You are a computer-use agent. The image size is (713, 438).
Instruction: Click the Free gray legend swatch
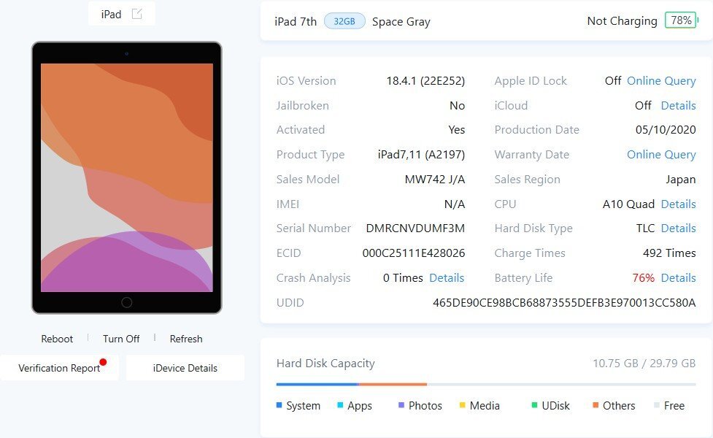(656, 405)
